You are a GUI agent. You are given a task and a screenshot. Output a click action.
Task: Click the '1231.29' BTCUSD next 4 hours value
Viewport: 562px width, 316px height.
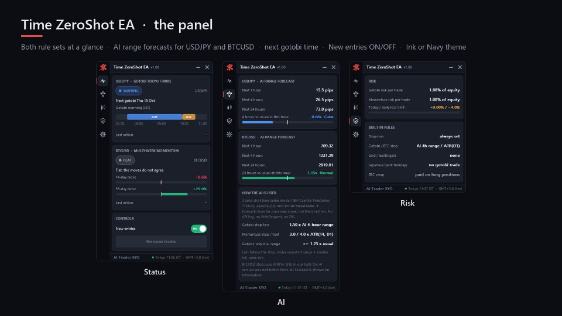click(x=326, y=156)
